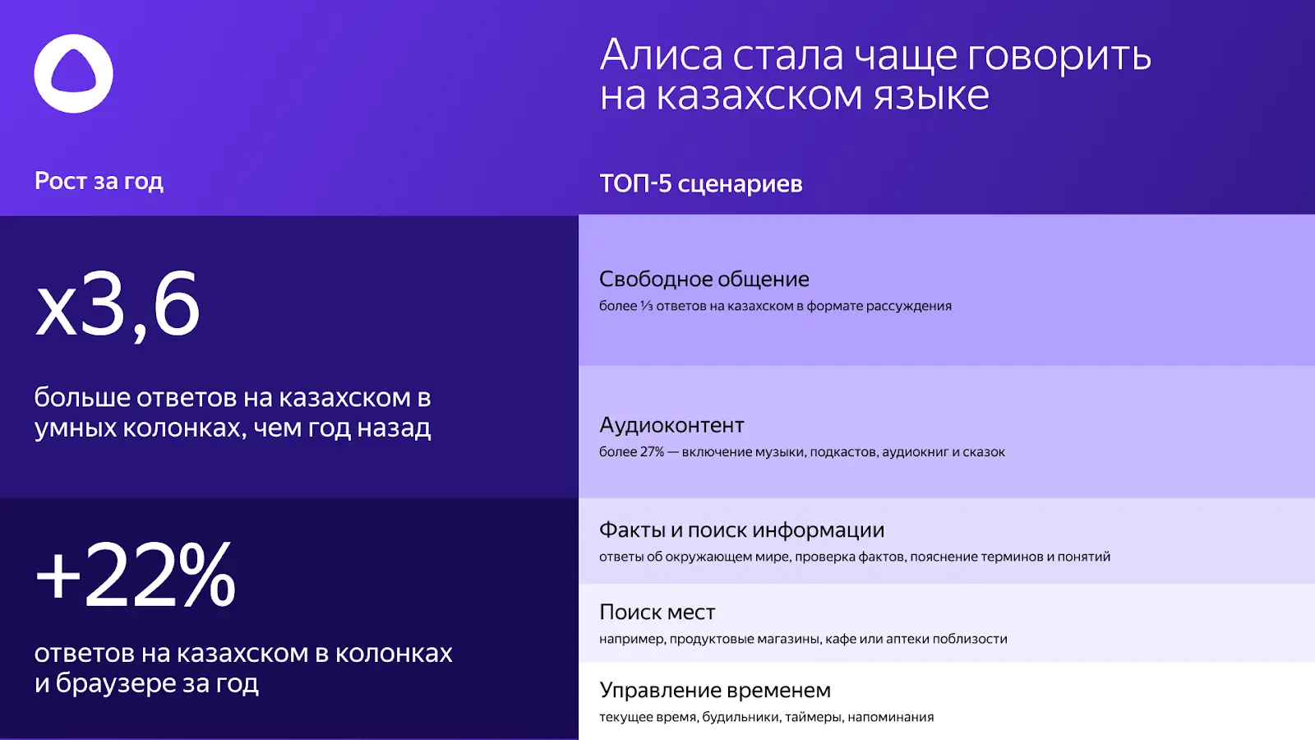Screen dimensions: 1315x740
Task: Click the white Alice assistant logo
Action: tap(73, 74)
